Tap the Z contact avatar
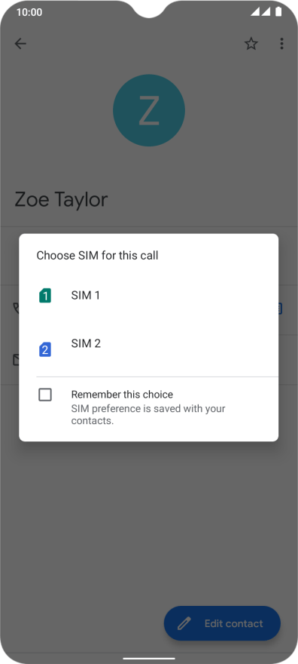 (x=149, y=110)
